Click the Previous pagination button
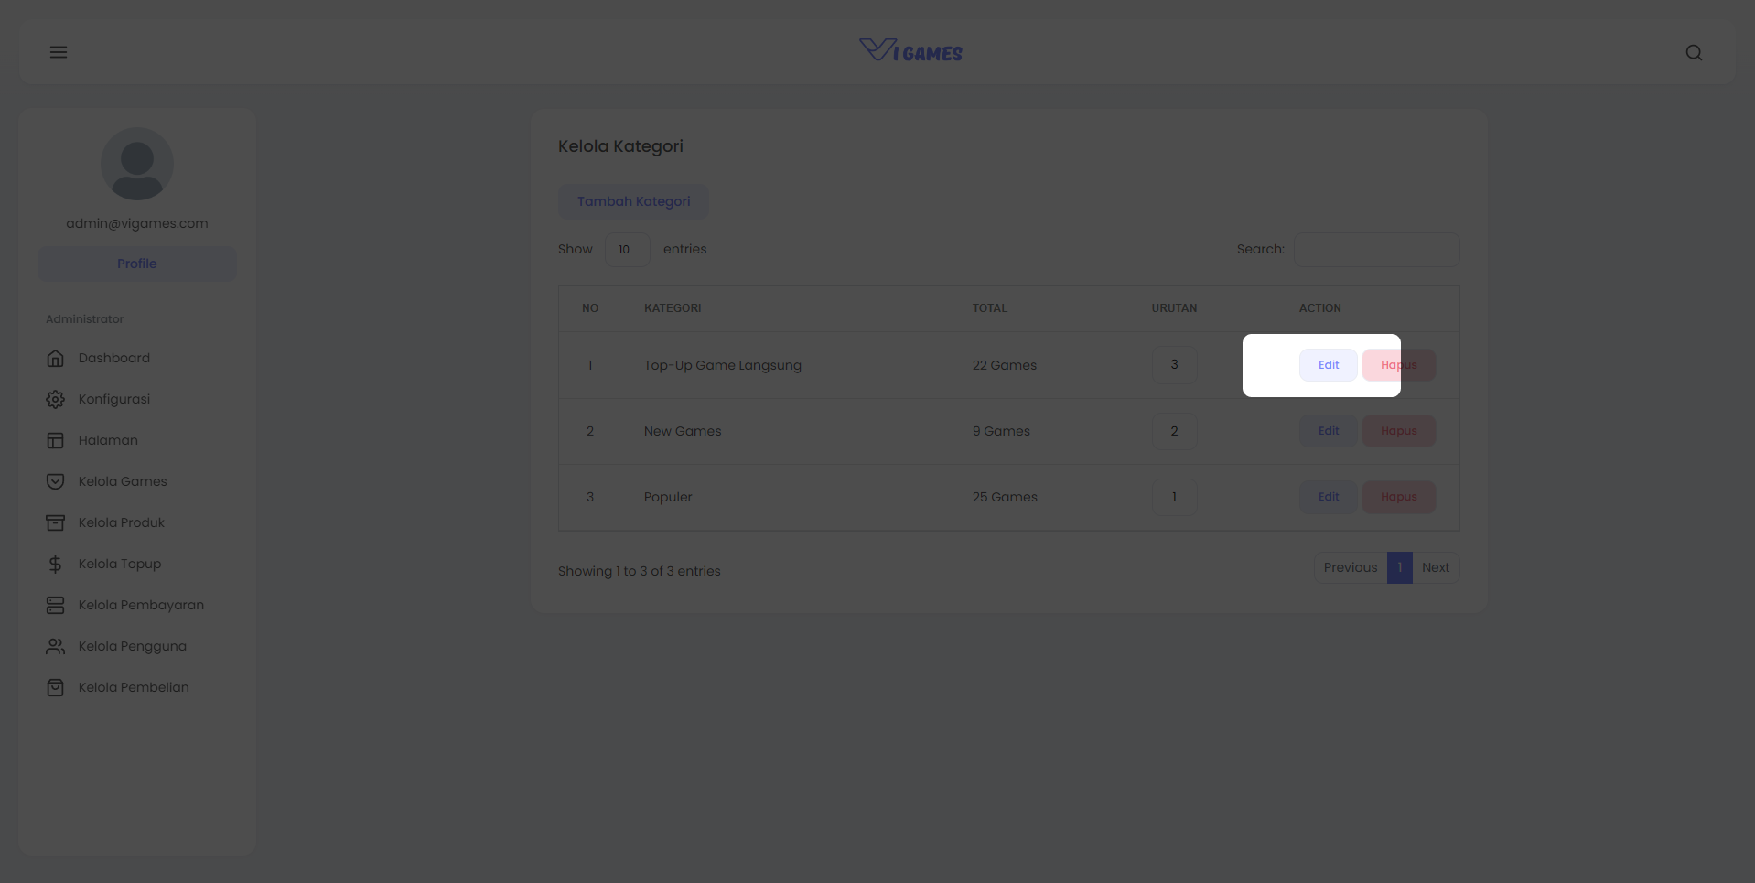 point(1351,567)
